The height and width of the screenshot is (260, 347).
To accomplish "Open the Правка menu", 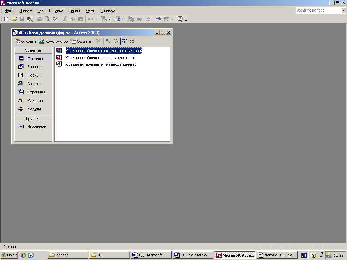I will [x=26, y=10].
